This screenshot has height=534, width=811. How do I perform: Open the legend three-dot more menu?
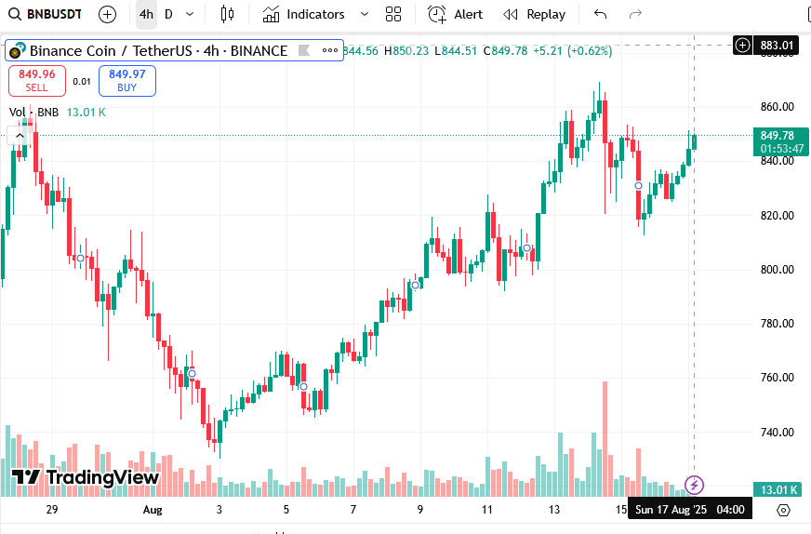tap(328, 50)
